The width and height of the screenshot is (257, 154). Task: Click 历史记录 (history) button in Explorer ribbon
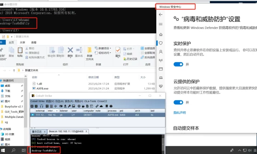[x=130, y=59]
